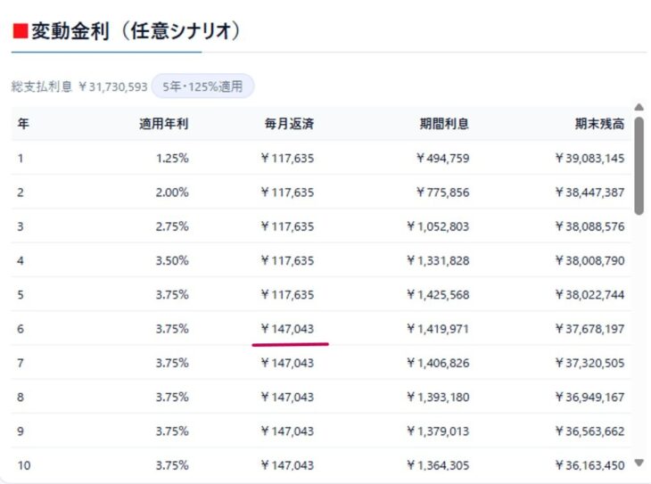Click the ¥36,949,167 balance cell

(x=590, y=397)
